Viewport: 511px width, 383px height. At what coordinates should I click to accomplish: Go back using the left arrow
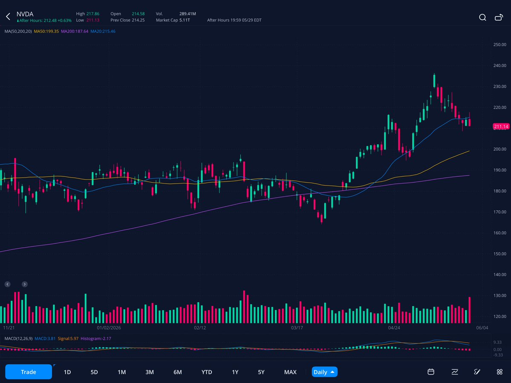pyautogui.click(x=8, y=17)
